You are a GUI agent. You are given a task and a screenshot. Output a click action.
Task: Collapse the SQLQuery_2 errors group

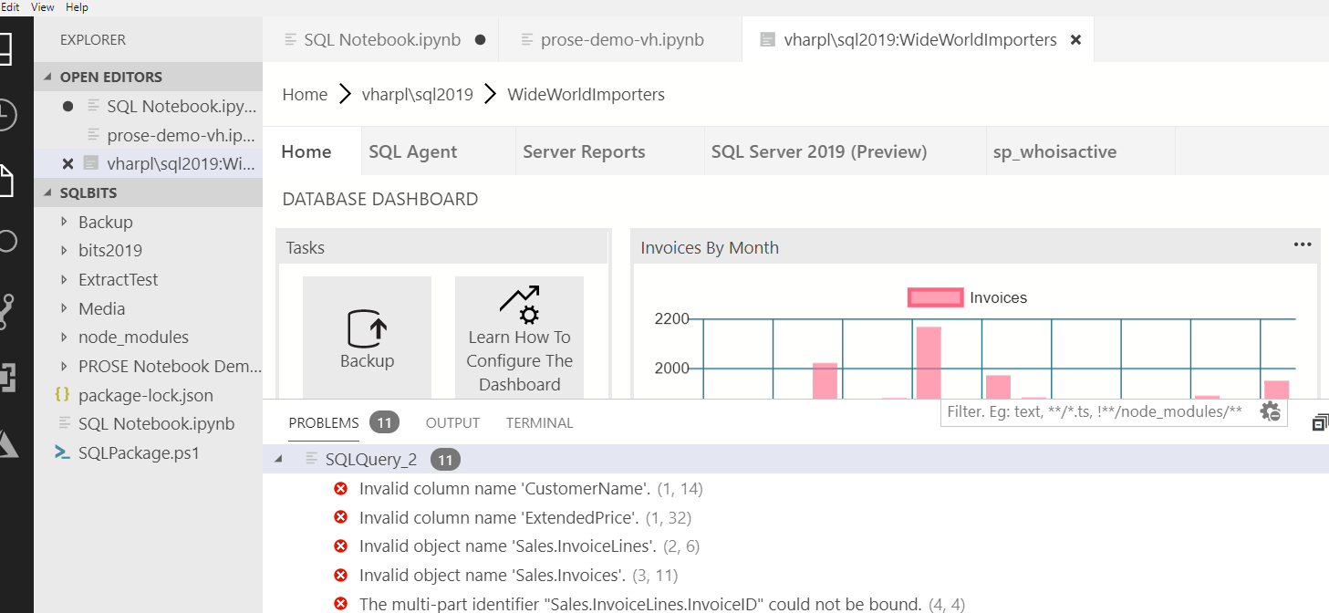tap(278, 459)
